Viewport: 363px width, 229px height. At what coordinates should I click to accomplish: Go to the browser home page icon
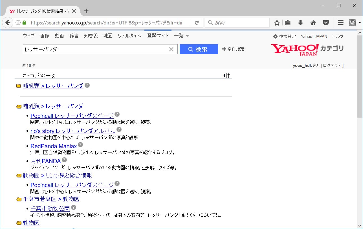(x=313, y=23)
